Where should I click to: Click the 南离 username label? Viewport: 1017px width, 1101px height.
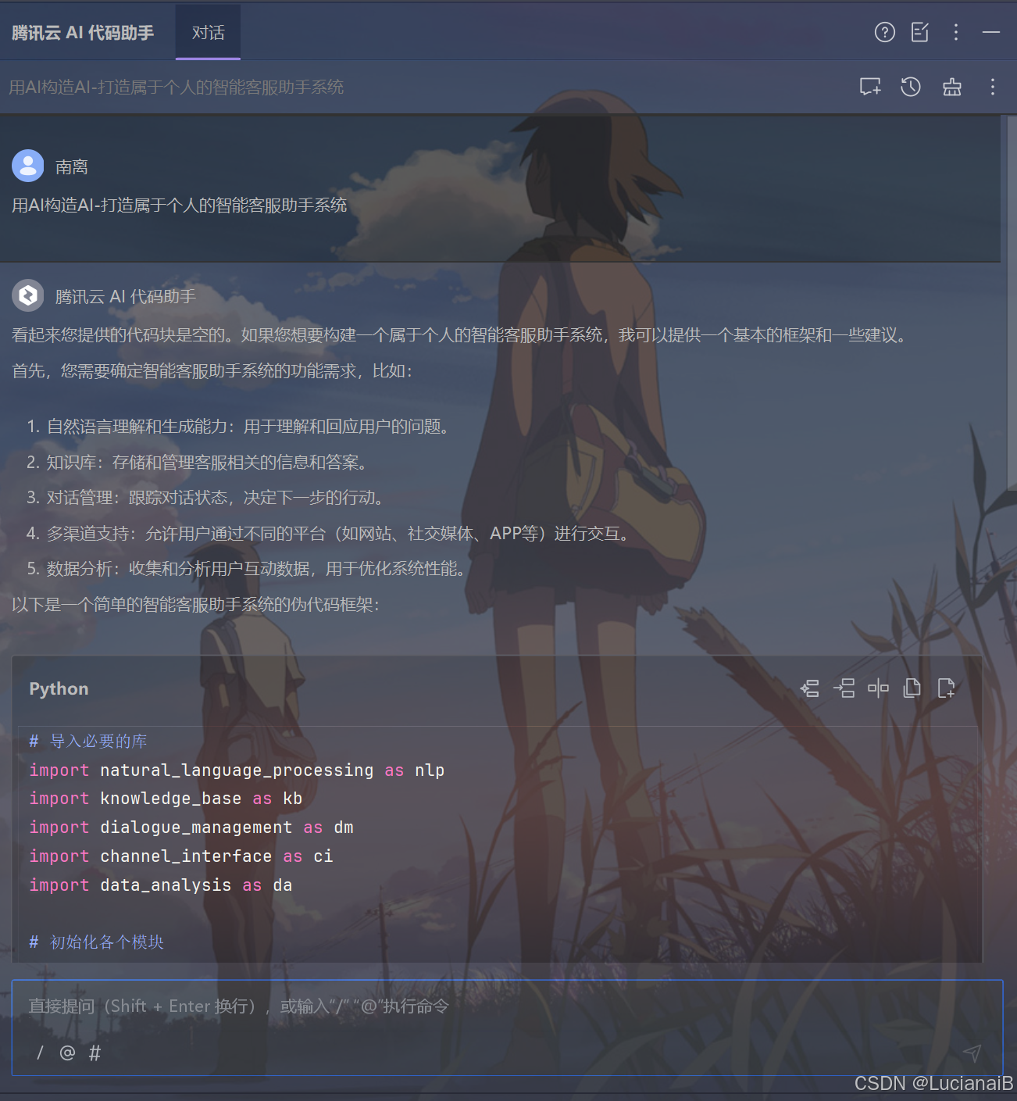71,166
